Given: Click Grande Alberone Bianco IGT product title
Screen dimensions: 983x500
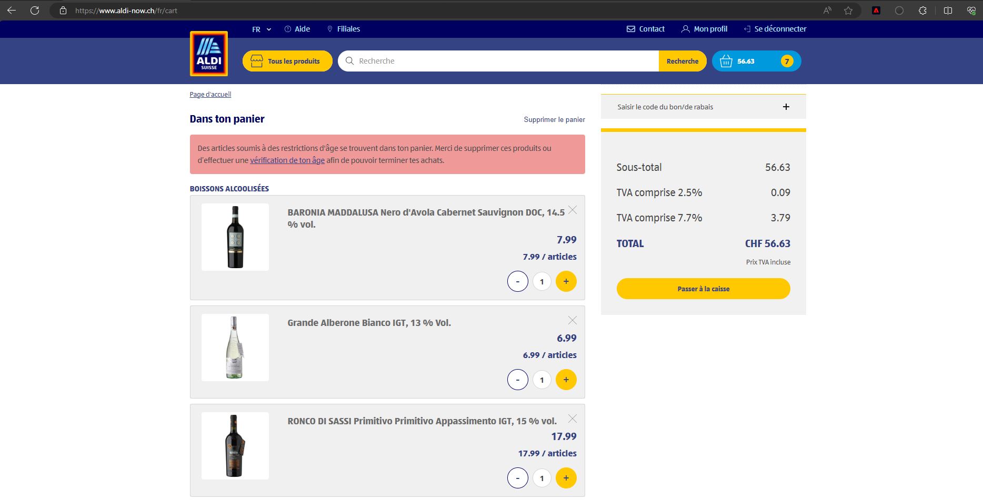Looking at the screenshot, I should click(x=369, y=323).
